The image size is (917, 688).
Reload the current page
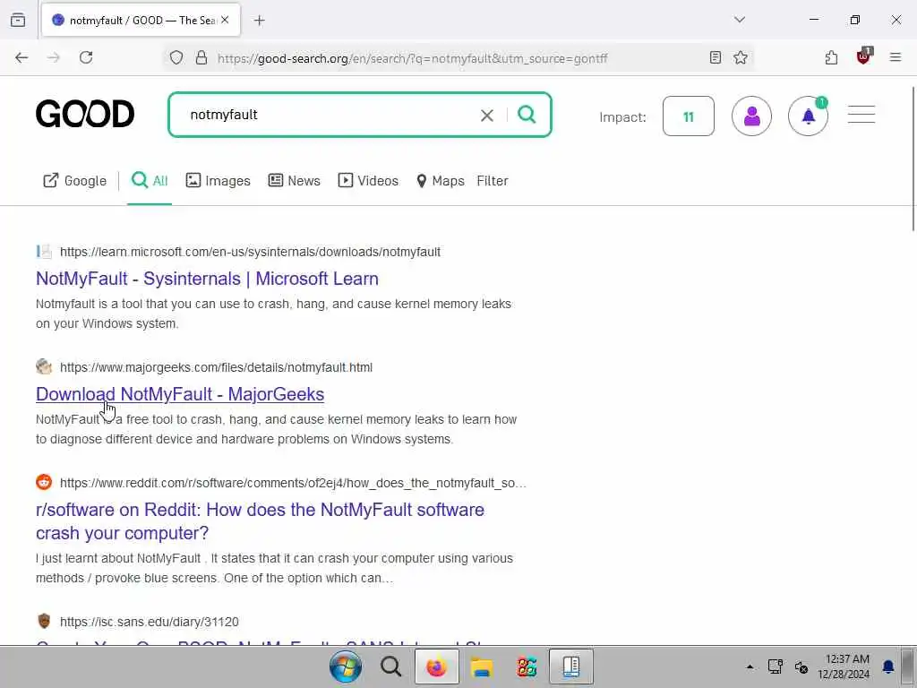pyautogui.click(x=86, y=57)
